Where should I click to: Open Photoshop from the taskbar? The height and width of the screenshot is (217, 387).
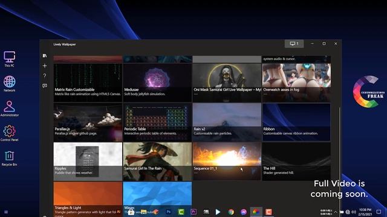point(169,212)
